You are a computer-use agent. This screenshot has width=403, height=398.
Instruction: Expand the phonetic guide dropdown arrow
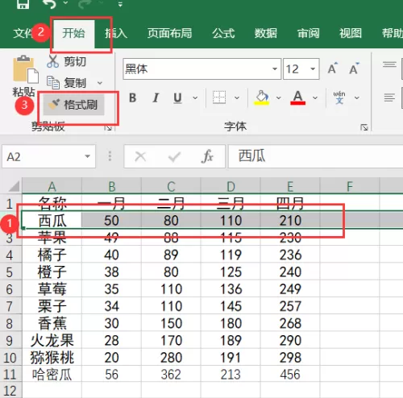tap(357, 98)
